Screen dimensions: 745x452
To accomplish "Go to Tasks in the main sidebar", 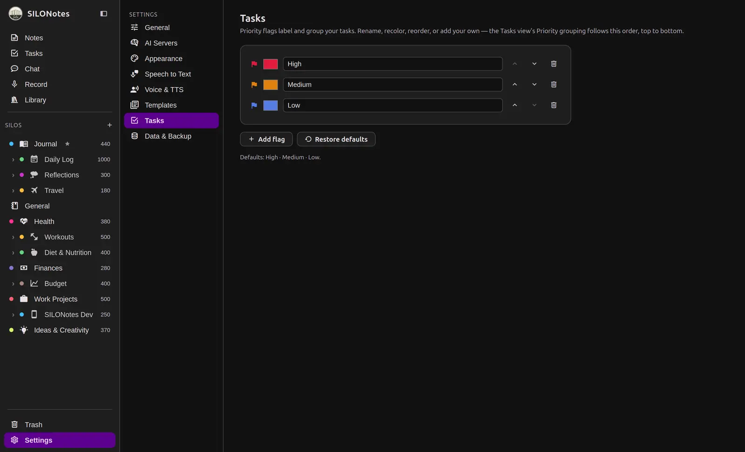I will (x=60, y=53).
